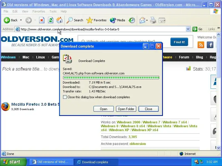
Task: Click the Internet zone globe in status bar
Action: tap(181, 154)
